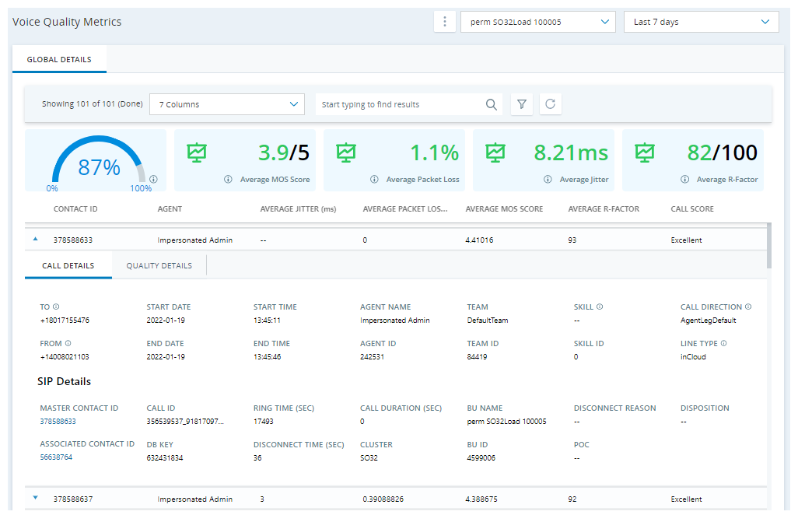Click the Average Jitter chart icon
Viewport: 791px width, 515px height.
tap(495, 152)
